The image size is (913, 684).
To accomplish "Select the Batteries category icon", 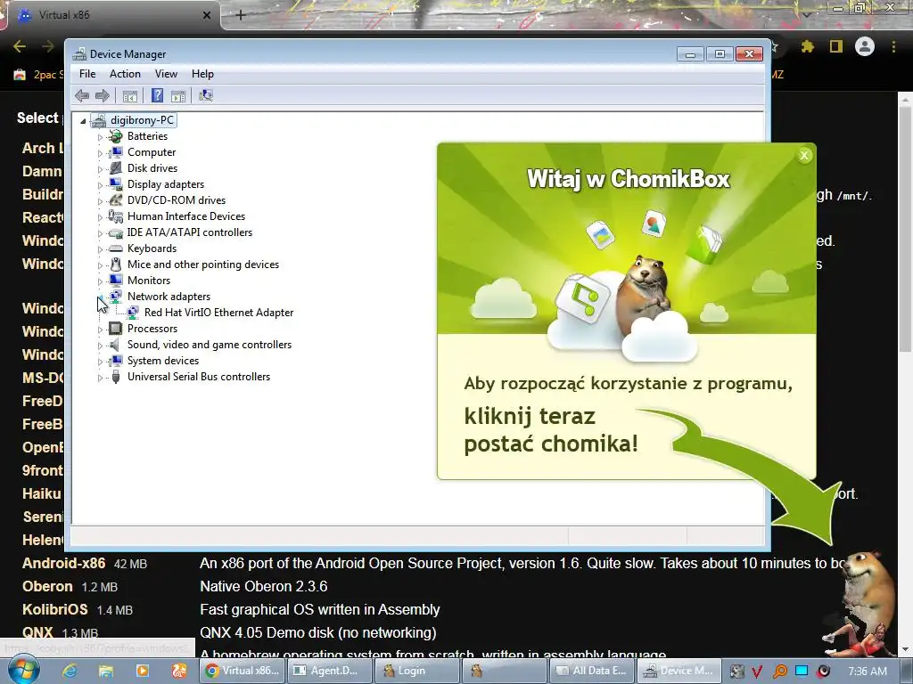I will (116, 136).
